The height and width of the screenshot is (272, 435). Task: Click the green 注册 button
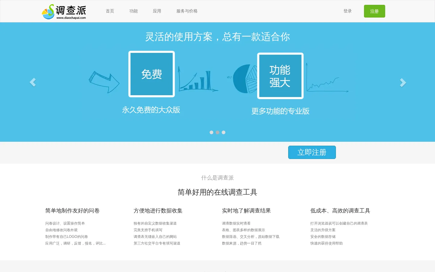375,11
